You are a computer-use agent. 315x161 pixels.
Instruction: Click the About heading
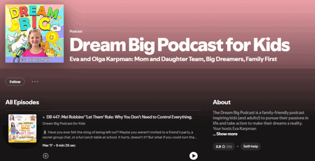click(222, 102)
